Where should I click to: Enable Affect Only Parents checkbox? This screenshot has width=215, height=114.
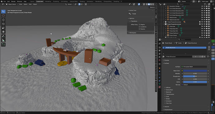(x=139, y=29)
